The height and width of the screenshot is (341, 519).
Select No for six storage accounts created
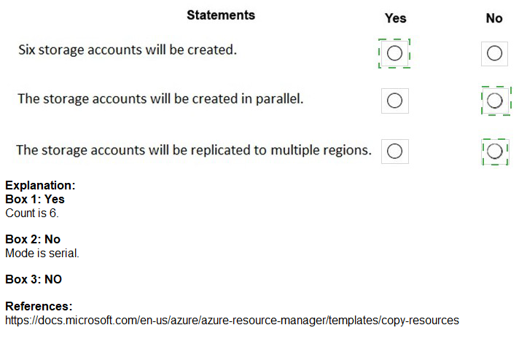point(494,53)
